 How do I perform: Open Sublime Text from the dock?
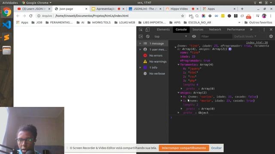(7, 37)
